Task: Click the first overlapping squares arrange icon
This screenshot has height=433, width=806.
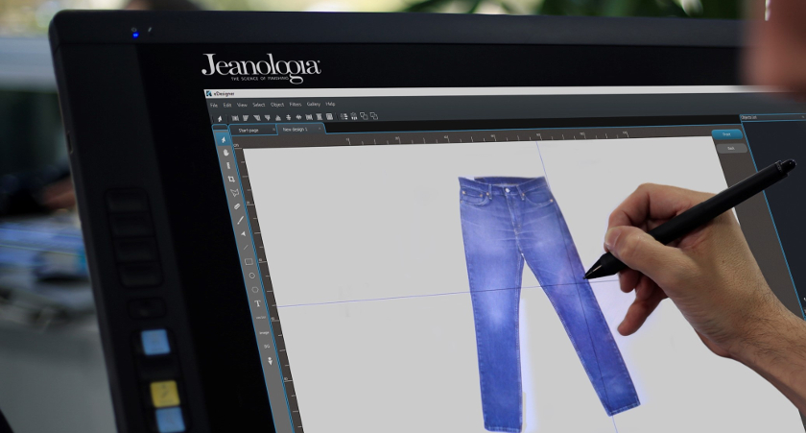Action: (x=364, y=116)
